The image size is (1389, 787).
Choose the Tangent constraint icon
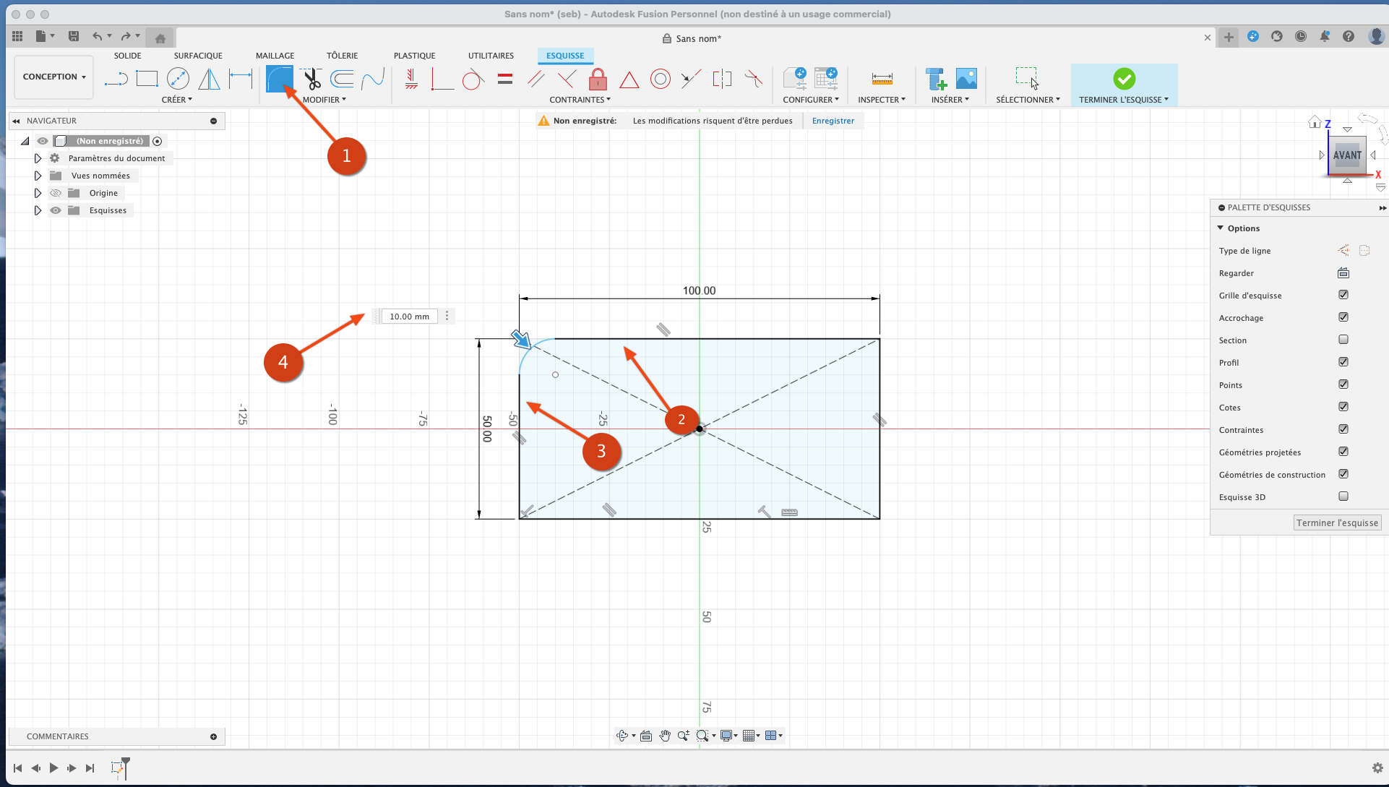click(x=473, y=79)
